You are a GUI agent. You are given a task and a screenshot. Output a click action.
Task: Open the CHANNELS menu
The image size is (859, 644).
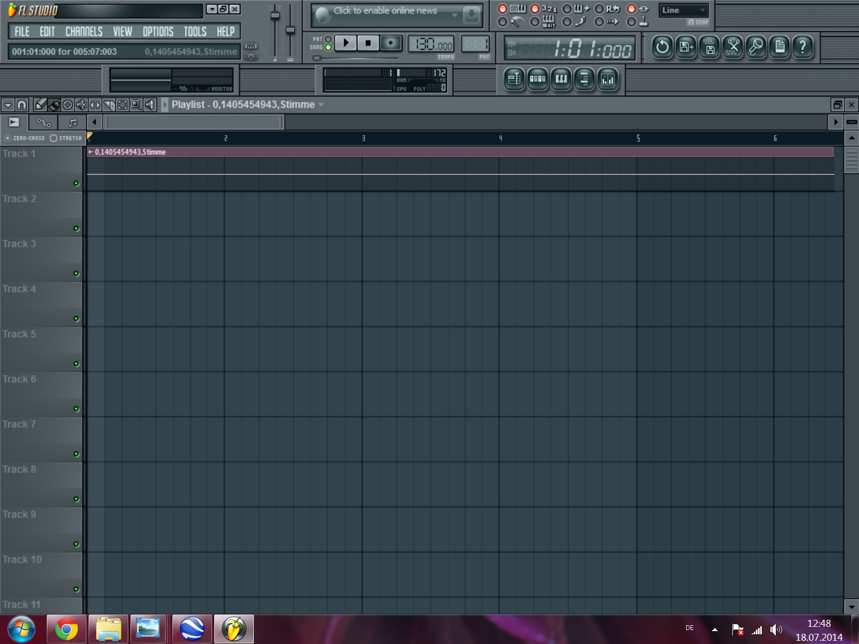(84, 32)
